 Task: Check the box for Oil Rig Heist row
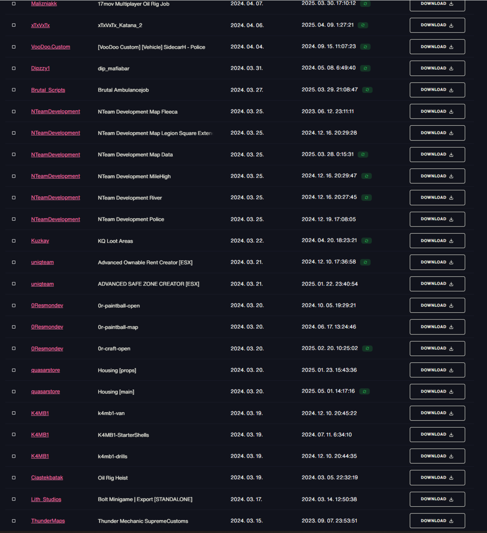[x=14, y=478]
